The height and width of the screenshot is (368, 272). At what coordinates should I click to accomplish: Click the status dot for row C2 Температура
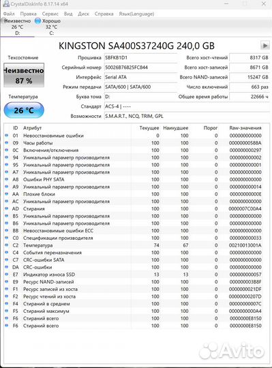(x=7, y=245)
